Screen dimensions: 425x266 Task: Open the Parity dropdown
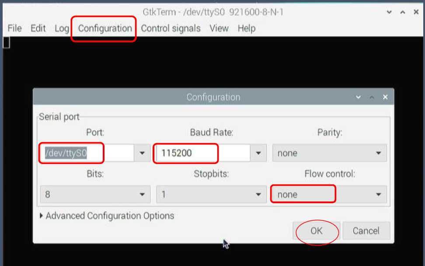(x=329, y=153)
